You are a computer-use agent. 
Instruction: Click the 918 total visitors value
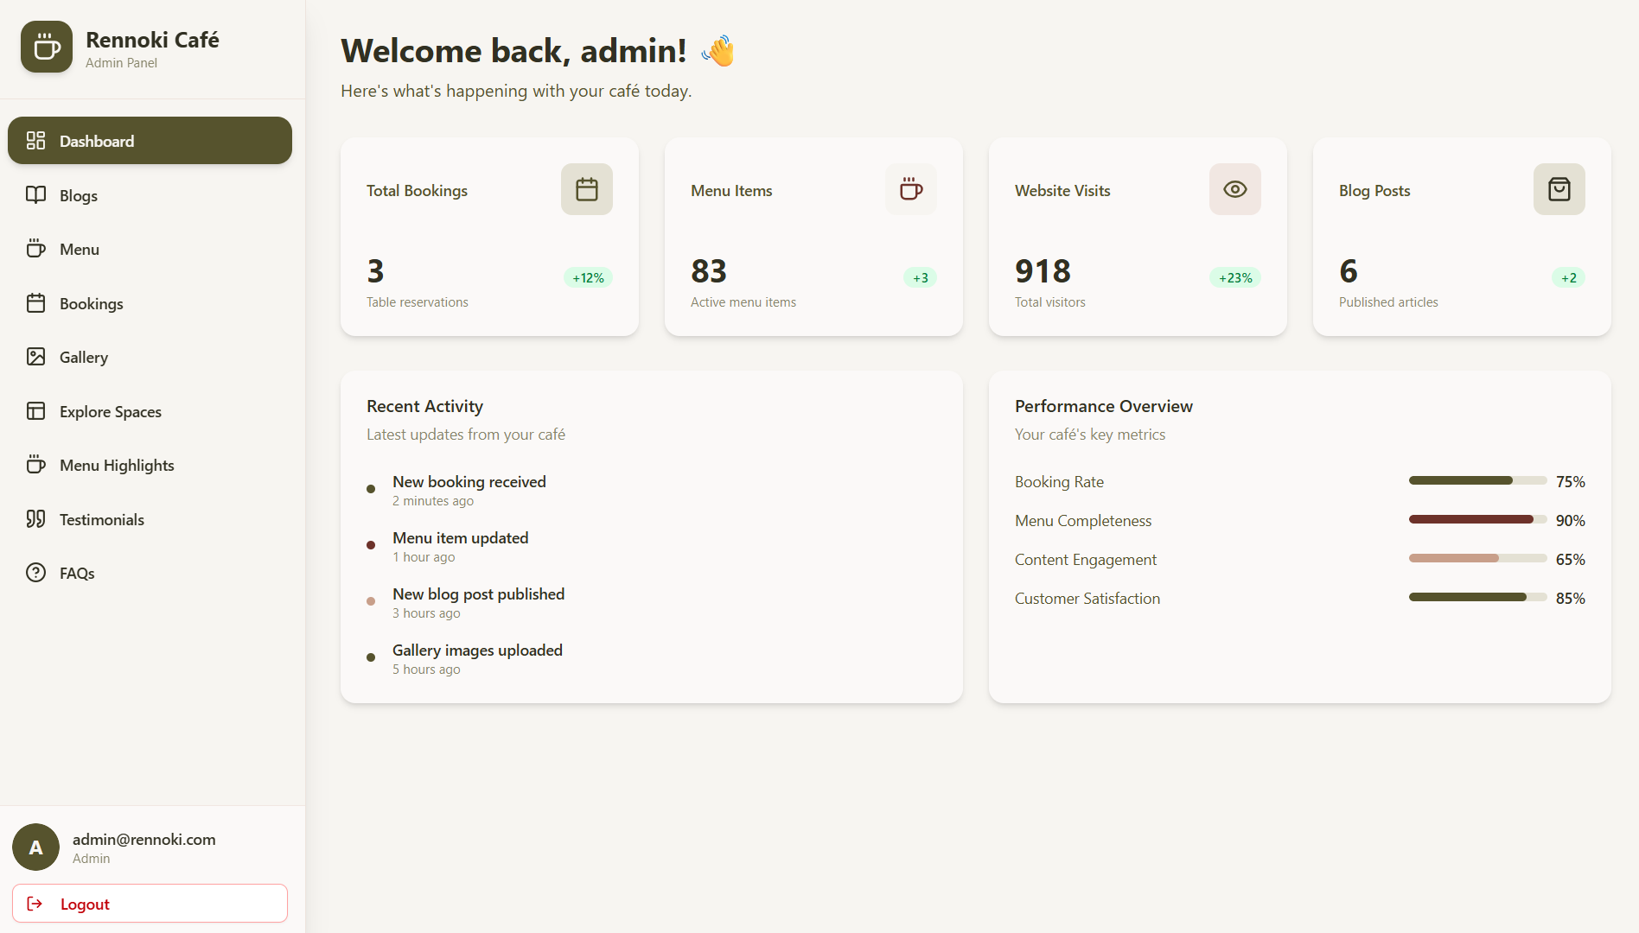[x=1043, y=271]
